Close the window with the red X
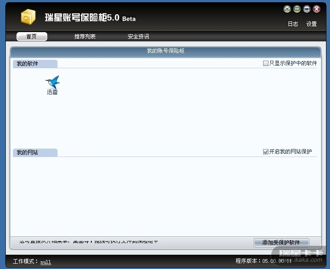 pyautogui.click(x=317, y=9)
